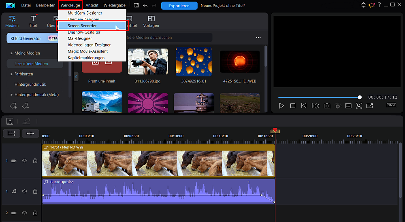Open the settings gear icon
This screenshot has height=222, width=405.
[x=363, y=5]
